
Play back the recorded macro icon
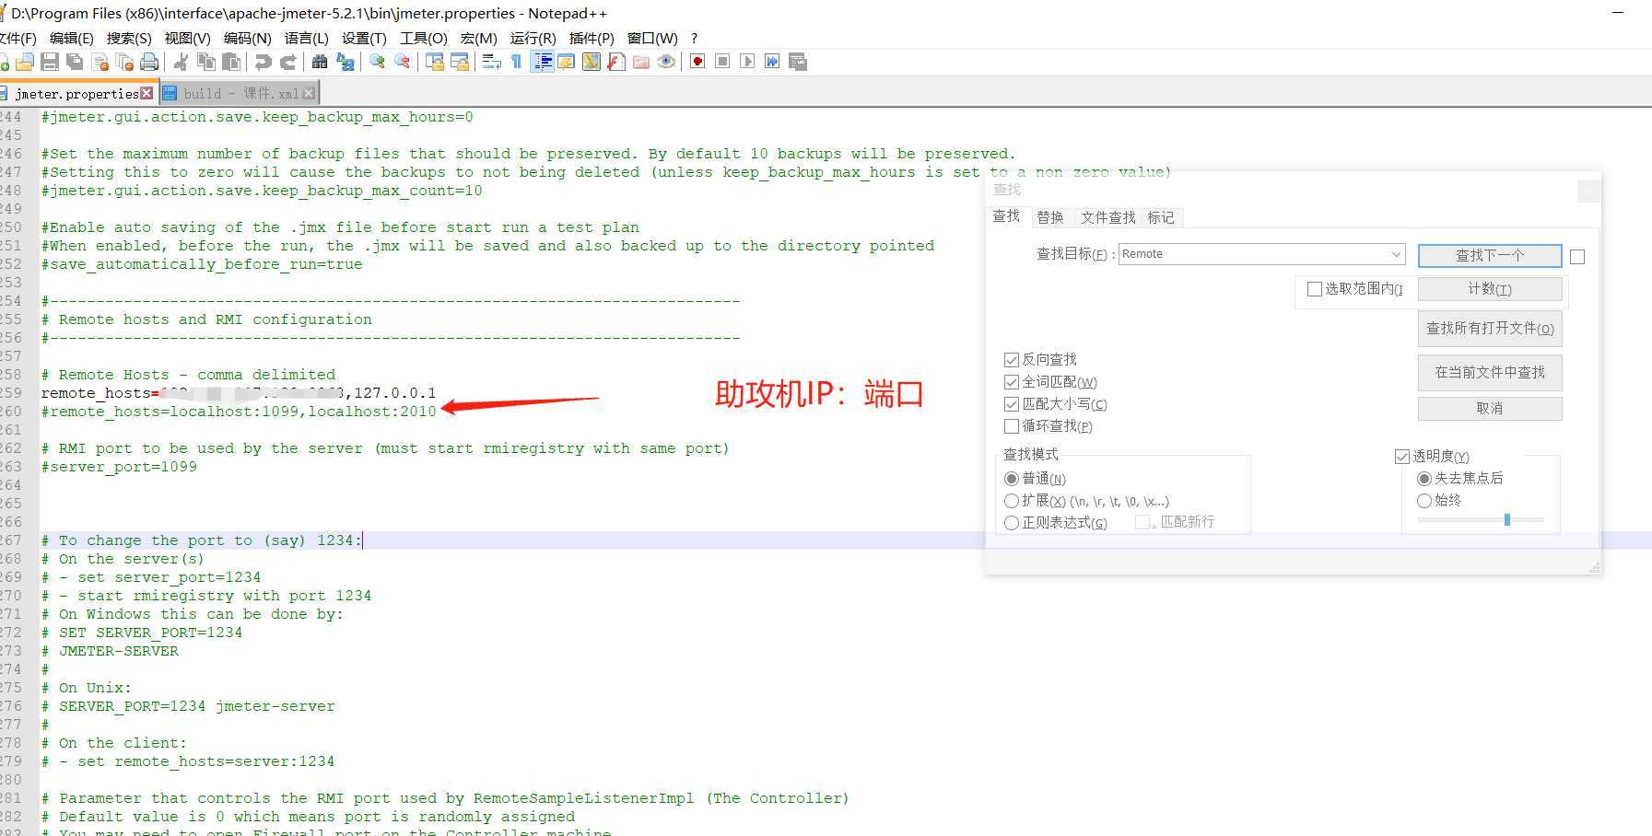coord(747,62)
